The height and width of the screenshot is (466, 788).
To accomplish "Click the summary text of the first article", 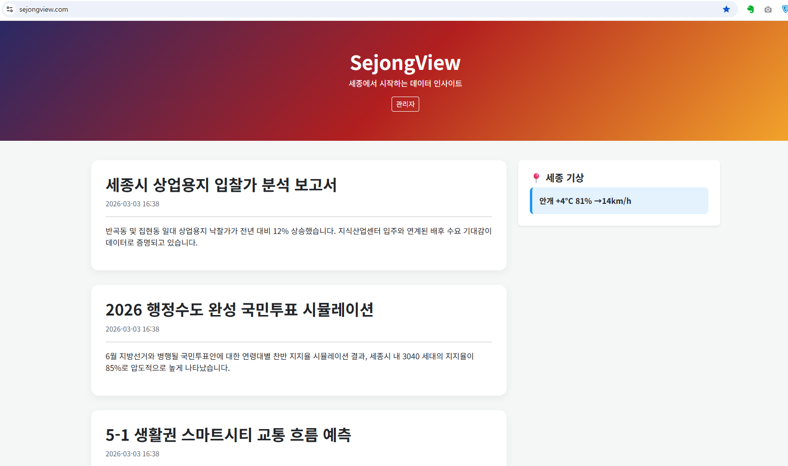I will pyautogui.click(x=298, y=237).
